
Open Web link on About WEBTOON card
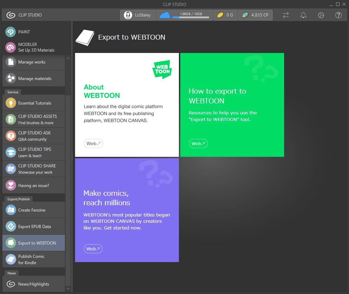pyautogui.click(x=94, y=143)
